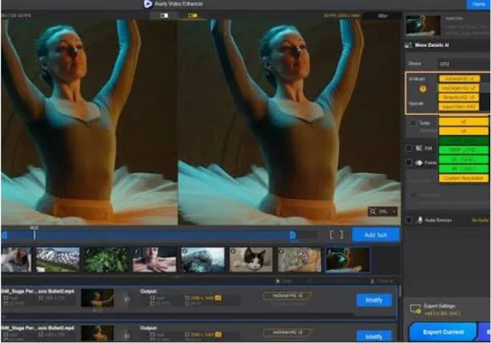
Task: Enable the Audio Denoise checkbox
Action: coord(408,220)
